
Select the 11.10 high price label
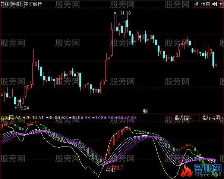pyautogui.click(x=125, y=13)
